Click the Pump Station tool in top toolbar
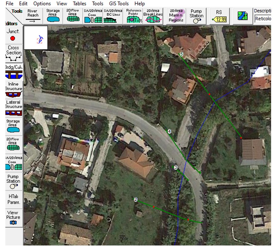The height and width of the screenshot is (248, 279). click(x=196, y=16)
